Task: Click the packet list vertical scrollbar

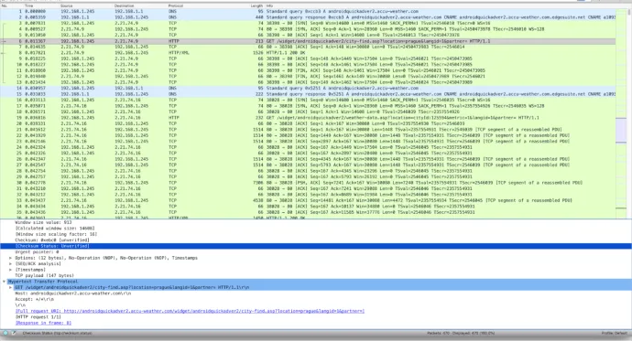Action: 629,113
